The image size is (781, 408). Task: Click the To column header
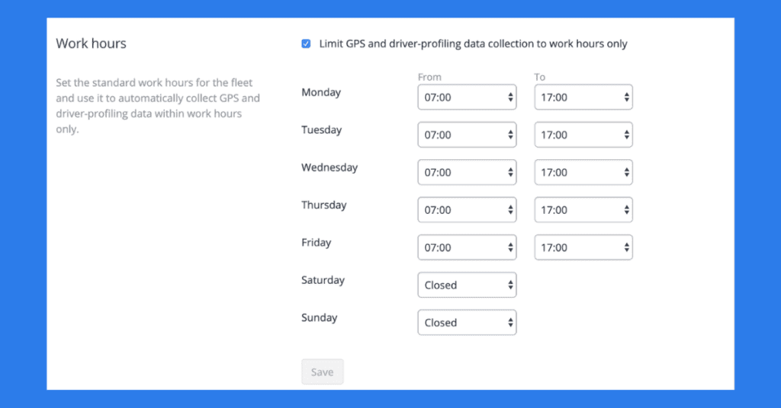tap(540, 77)
